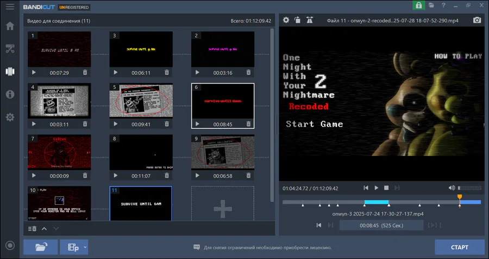Play clip 3 (00:06:11)
Screen dimensions: 489x259
click(115, 73)
